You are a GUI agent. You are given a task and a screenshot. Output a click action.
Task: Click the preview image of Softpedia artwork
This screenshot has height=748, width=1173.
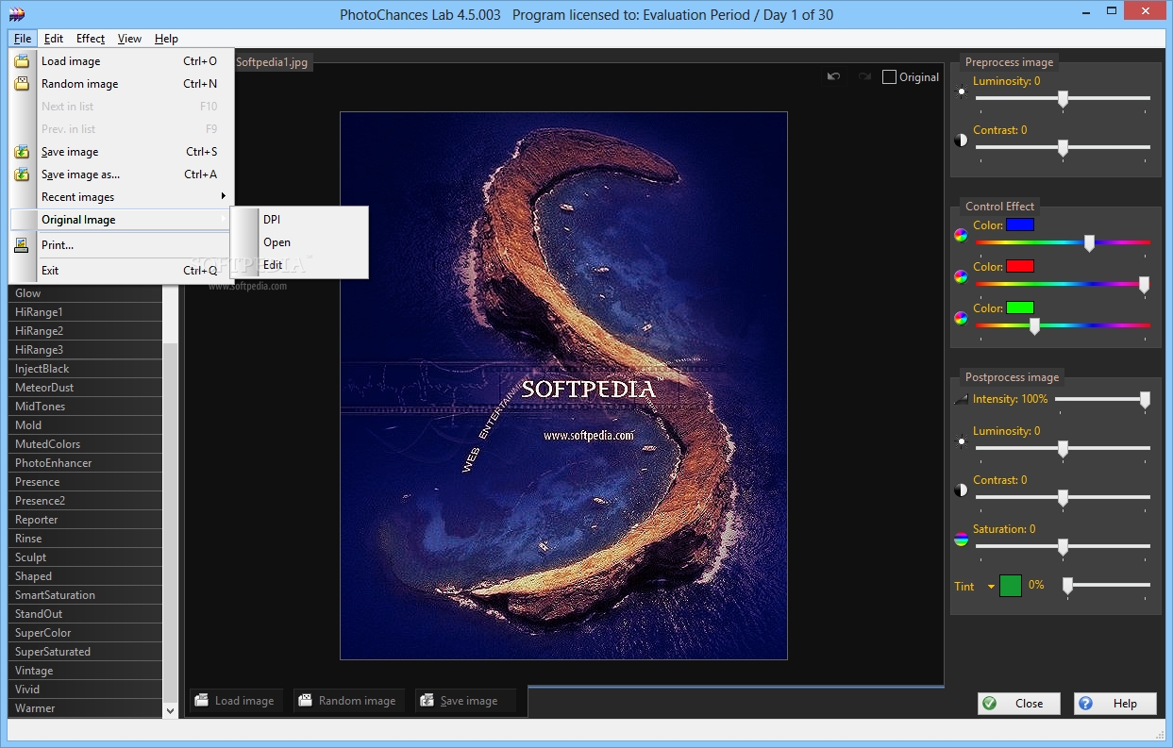coord(563,386)
